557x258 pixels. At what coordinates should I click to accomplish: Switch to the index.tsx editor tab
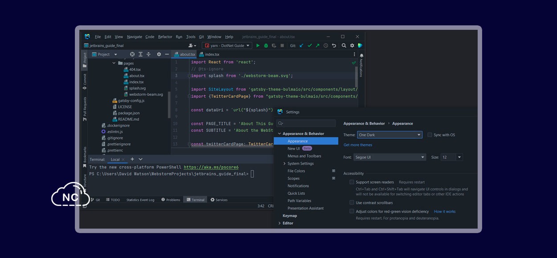[209, 54]
